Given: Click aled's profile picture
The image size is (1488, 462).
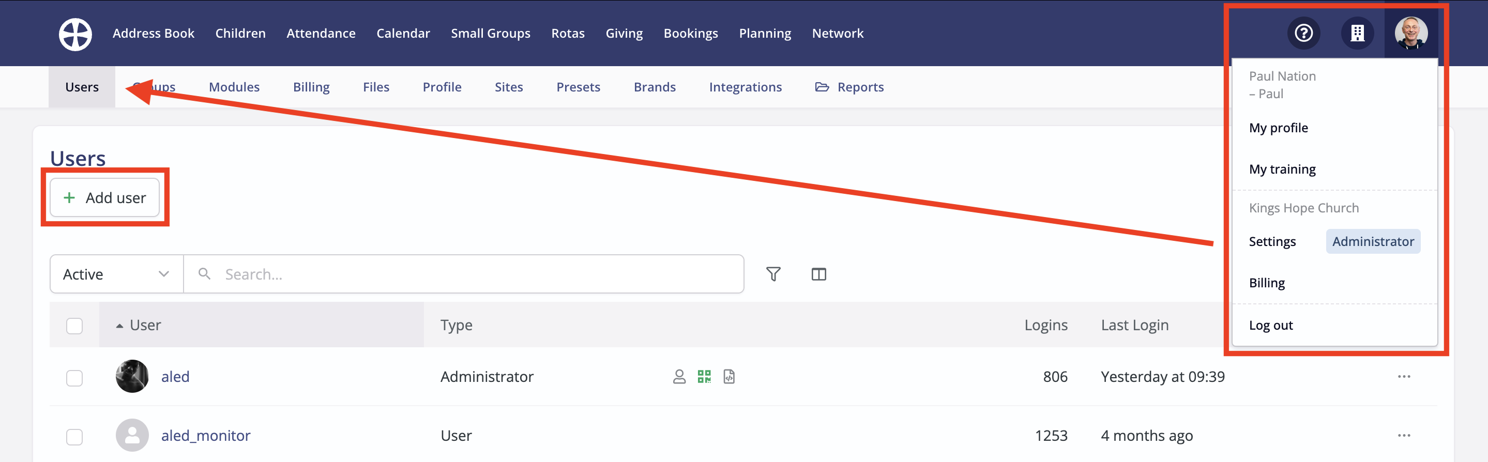Looking at the screenshot, I should (x=132, y=377).
